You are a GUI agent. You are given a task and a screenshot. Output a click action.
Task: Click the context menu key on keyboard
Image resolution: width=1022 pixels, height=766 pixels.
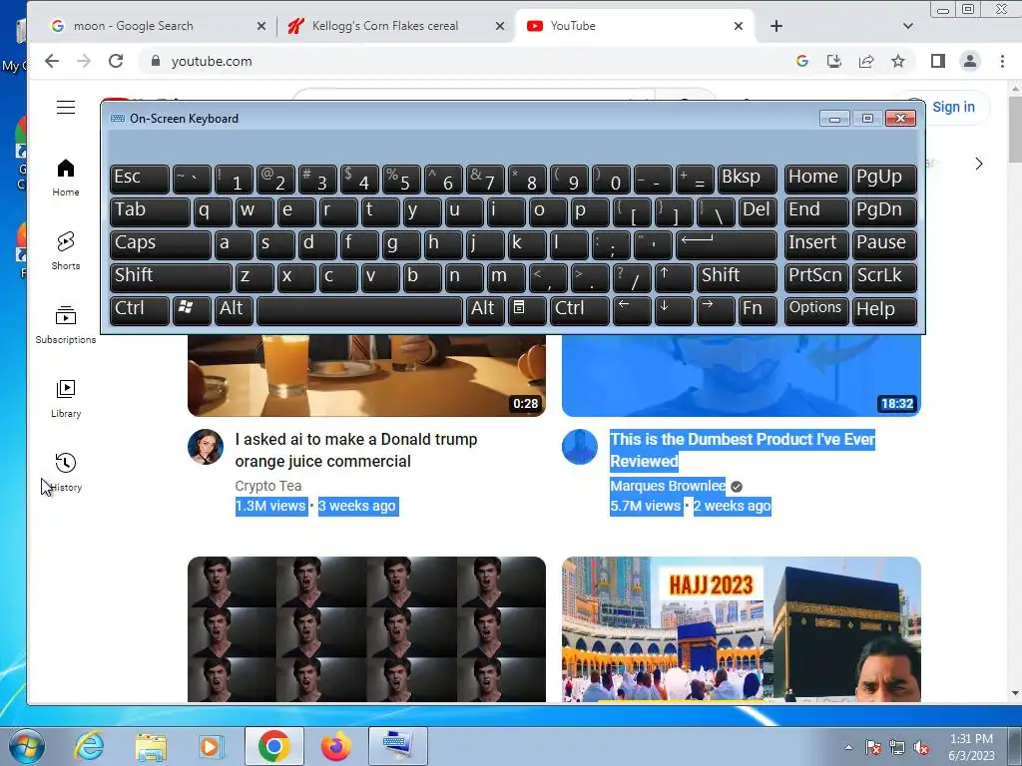[x=527, y=309]
